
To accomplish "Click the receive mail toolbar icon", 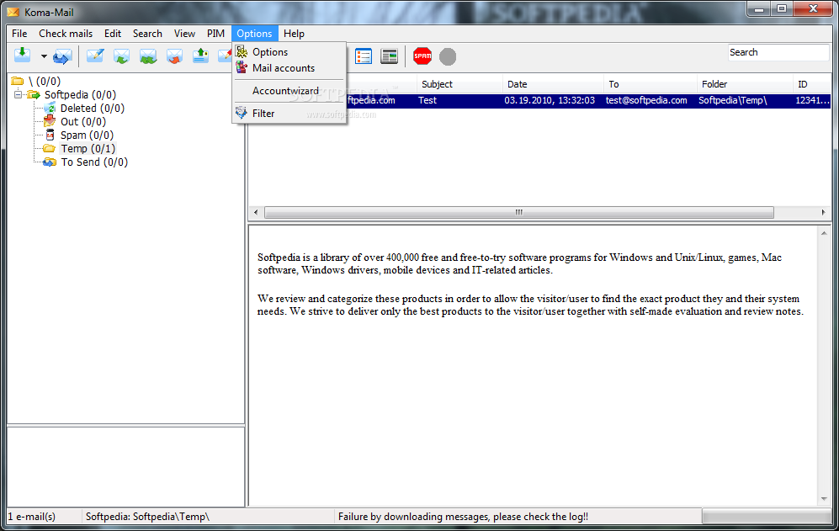I will (x=23, y=56).
